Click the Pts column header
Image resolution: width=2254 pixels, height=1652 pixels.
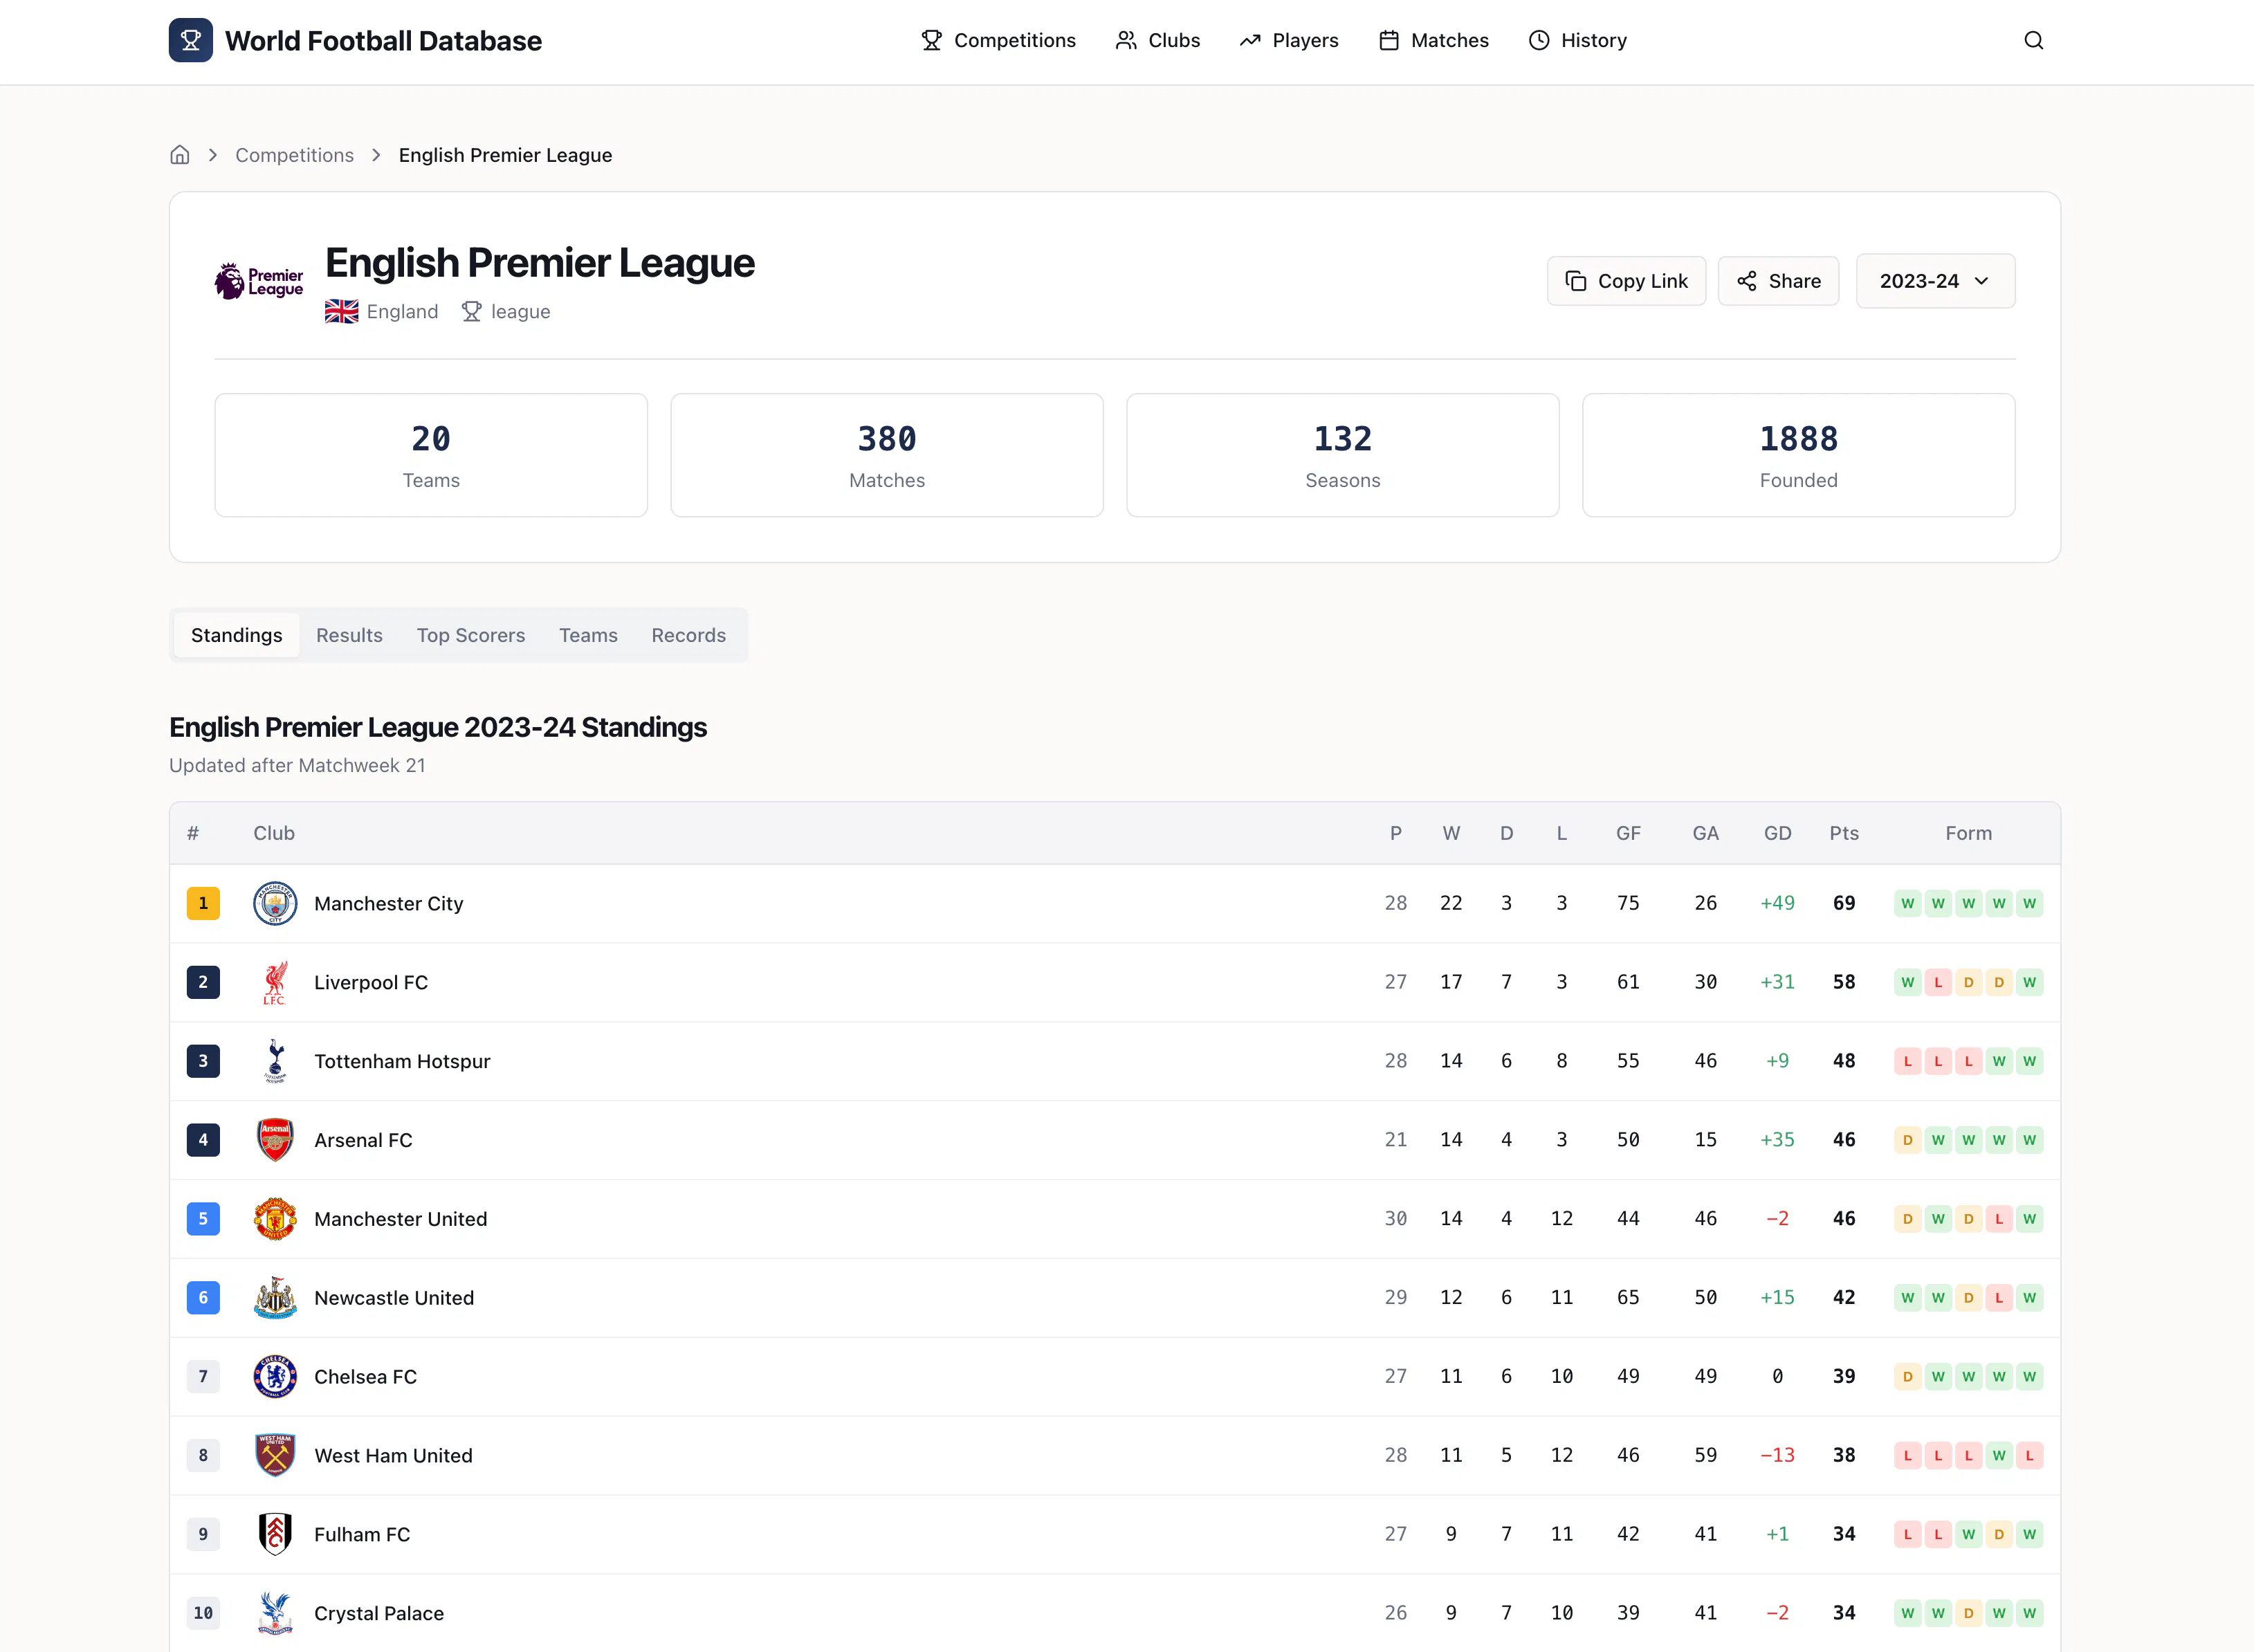[x=1844, y=833]
